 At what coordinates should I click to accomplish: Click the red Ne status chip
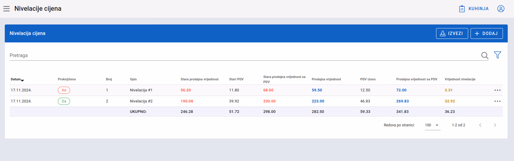click(64, 90)
